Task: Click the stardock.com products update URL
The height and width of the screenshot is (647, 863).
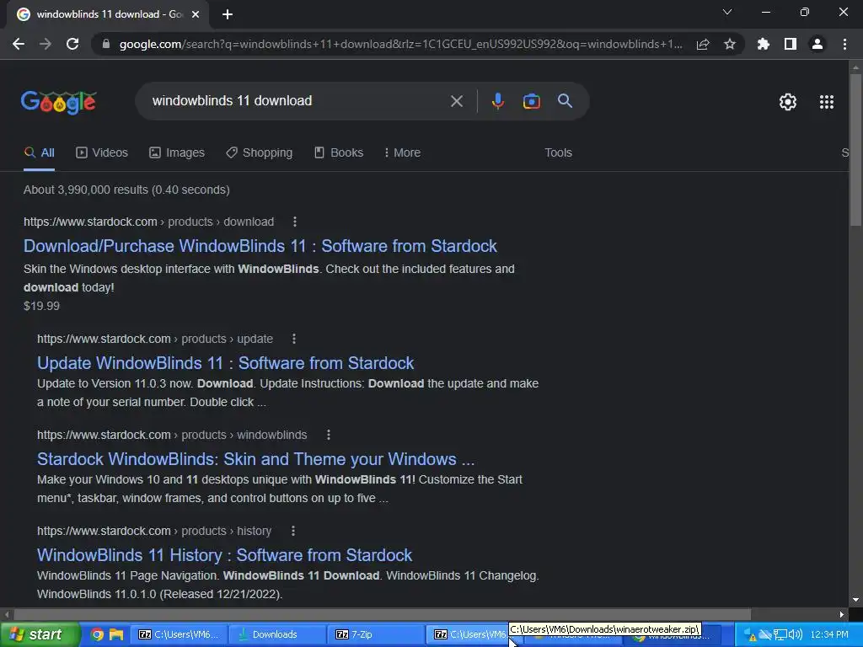Action: (155, 339)
